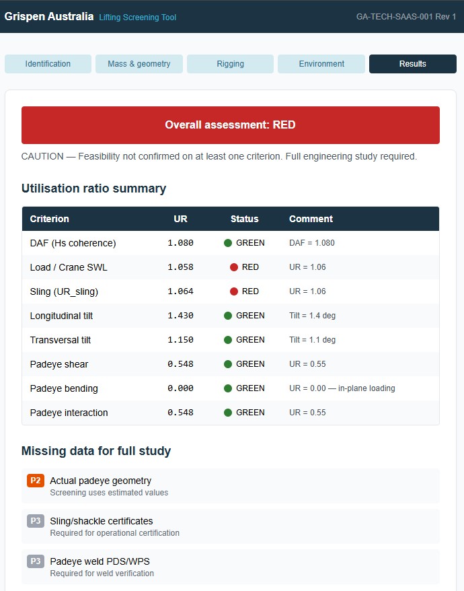
Task: Click the green dot in Padeye interaction row
Action: point(228,413)
